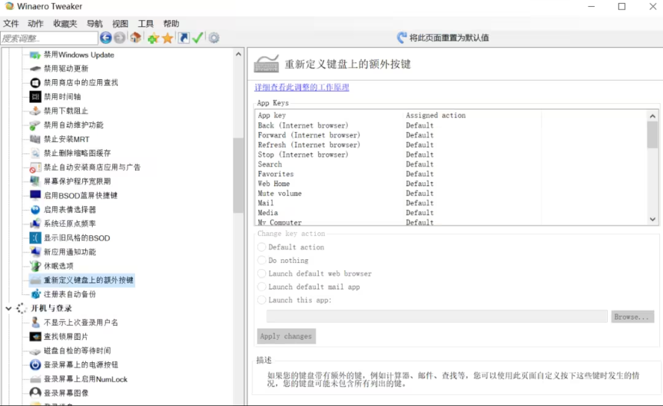Click the 启用BSOD蓝屏快捷键 blue icon
663x406 pixels.
pos(35,195)
